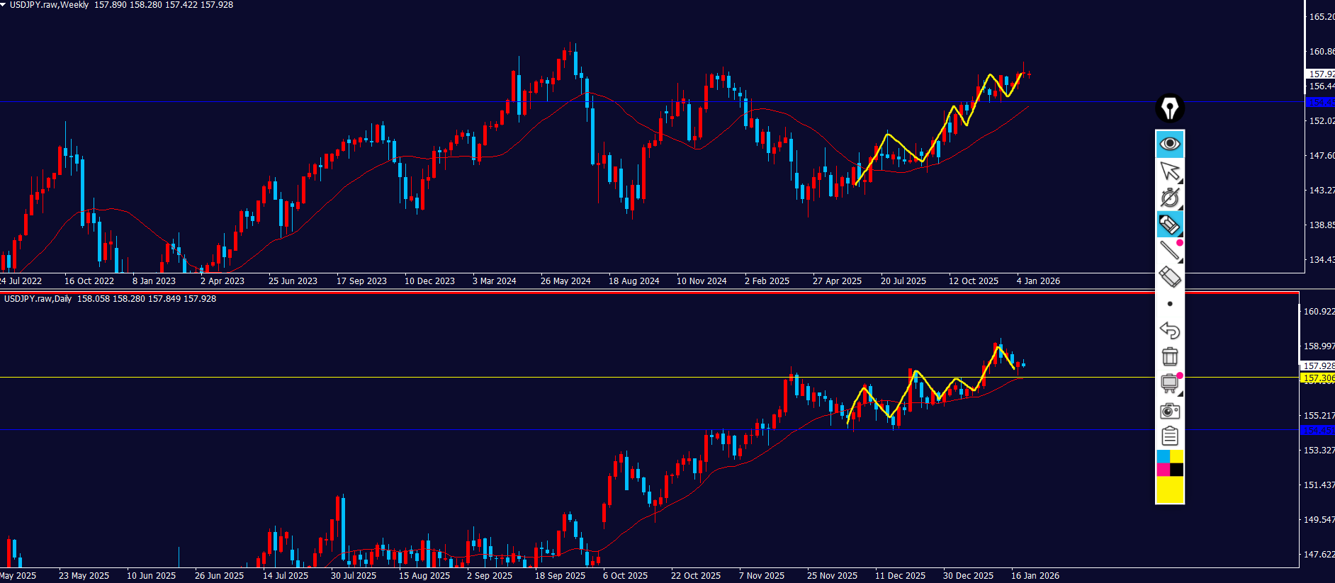Open the whiteboard easel tool options
The image size is (1335, 583).
[1169, 384]
